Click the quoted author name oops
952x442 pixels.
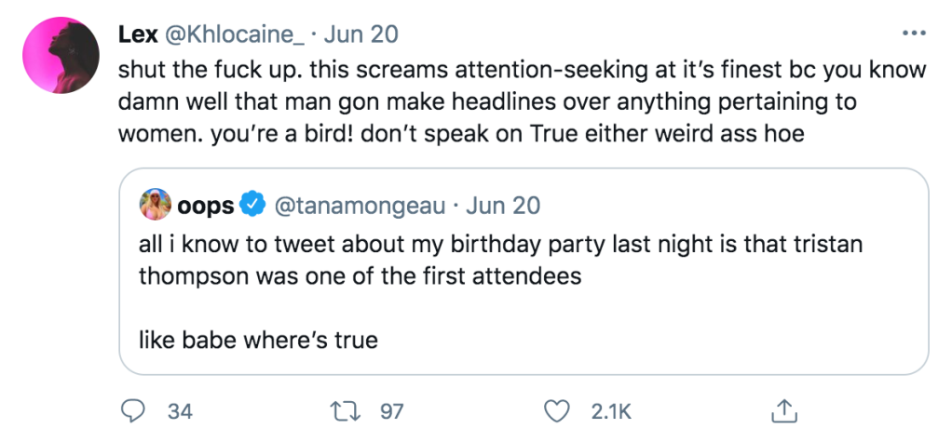pyautogui.click(x=205, y=205)
